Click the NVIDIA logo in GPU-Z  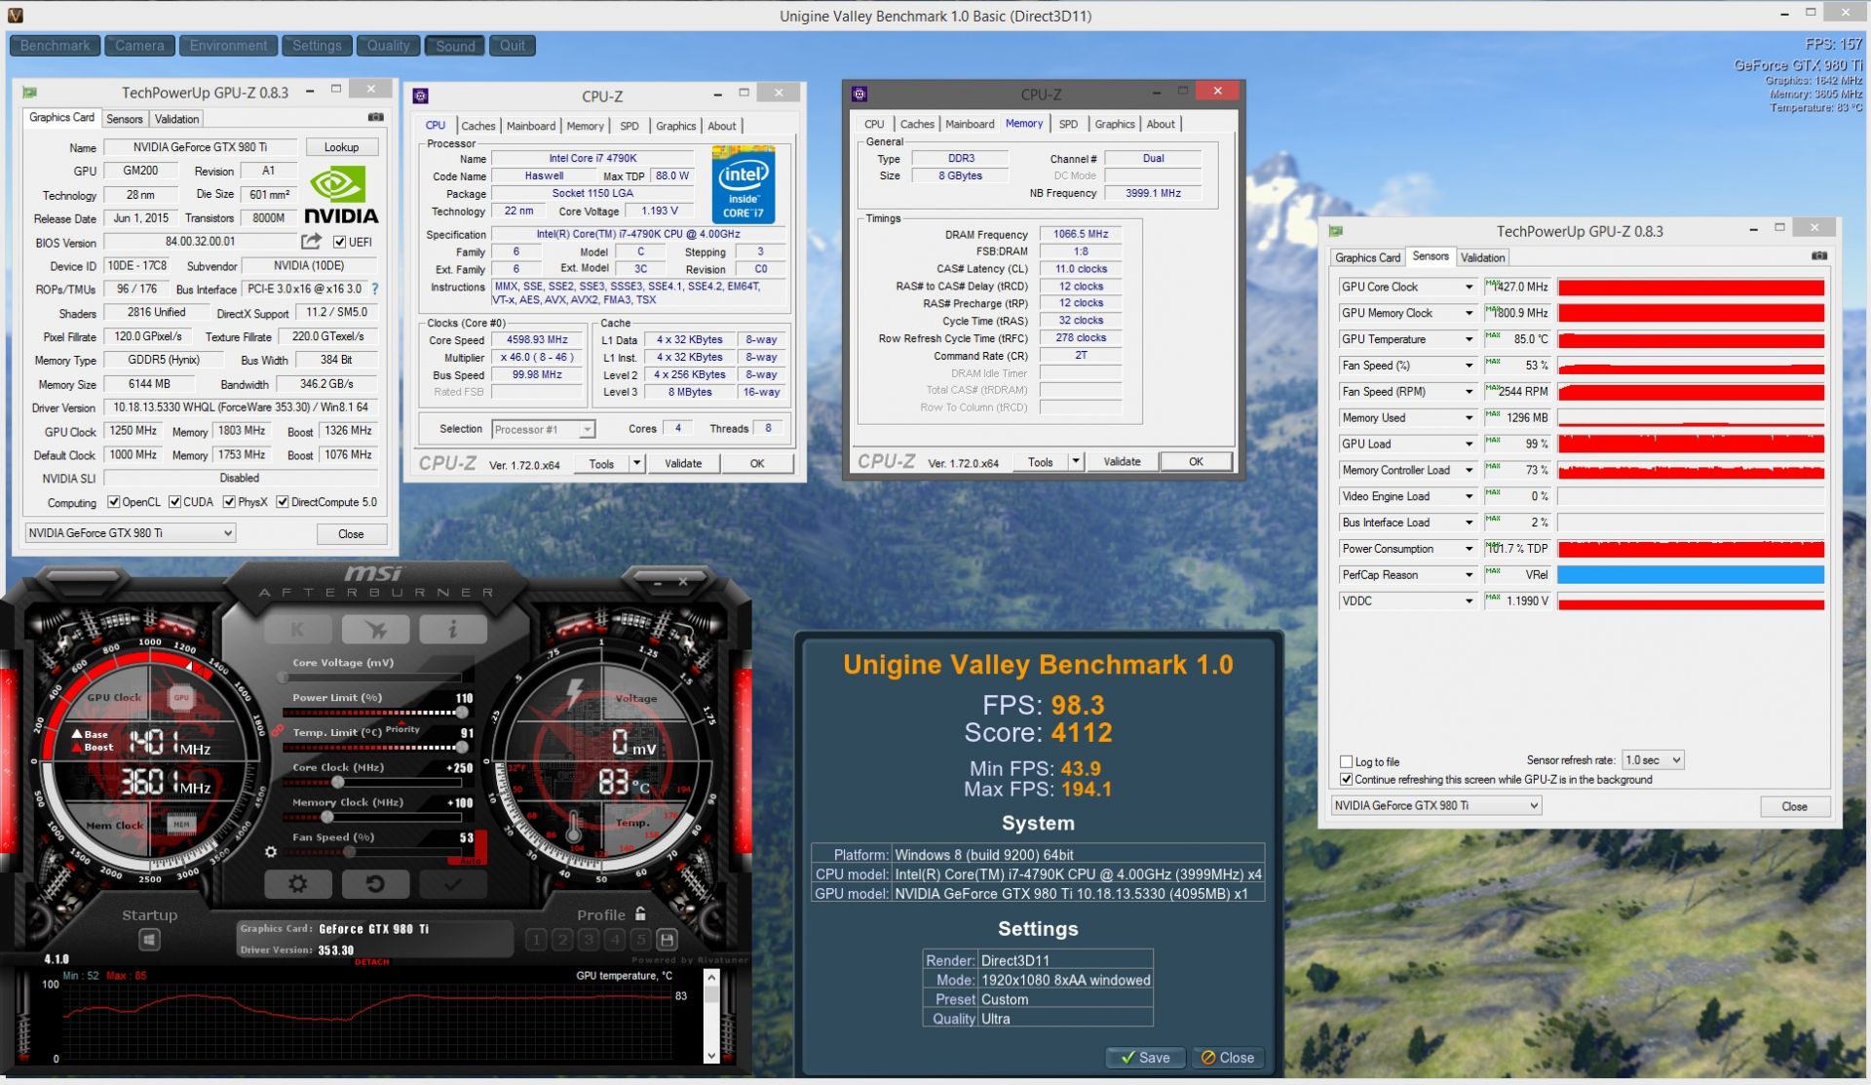pos(341,195)
